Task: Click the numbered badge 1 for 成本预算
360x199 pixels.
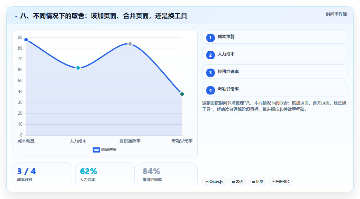Action: (210, 38)
